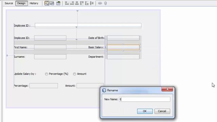The height and width of the screenshot is (122, 217).
Task: Center components horizontally in column
Action: [77, 3]
